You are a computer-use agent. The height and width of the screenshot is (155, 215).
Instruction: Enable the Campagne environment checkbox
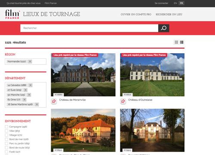click(x=6, y=127)
